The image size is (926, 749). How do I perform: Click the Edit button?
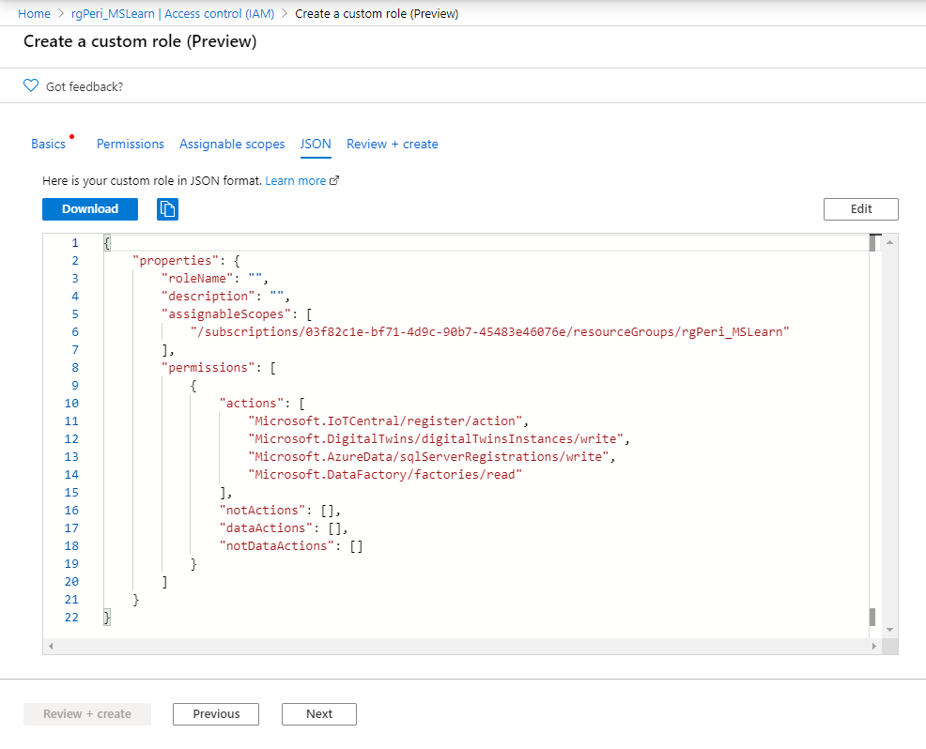click(860, 209)
